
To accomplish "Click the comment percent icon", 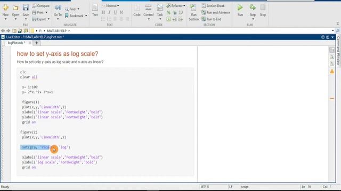I will pos(168,13).
